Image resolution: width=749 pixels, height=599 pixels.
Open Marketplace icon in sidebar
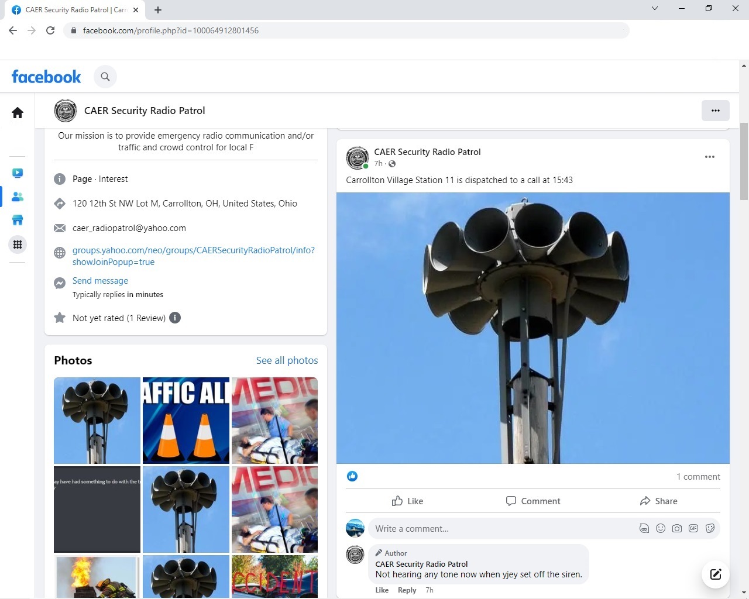[x=18, y=220]
